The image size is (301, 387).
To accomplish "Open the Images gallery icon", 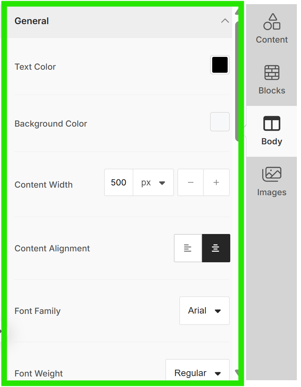I will coord(272,174).
